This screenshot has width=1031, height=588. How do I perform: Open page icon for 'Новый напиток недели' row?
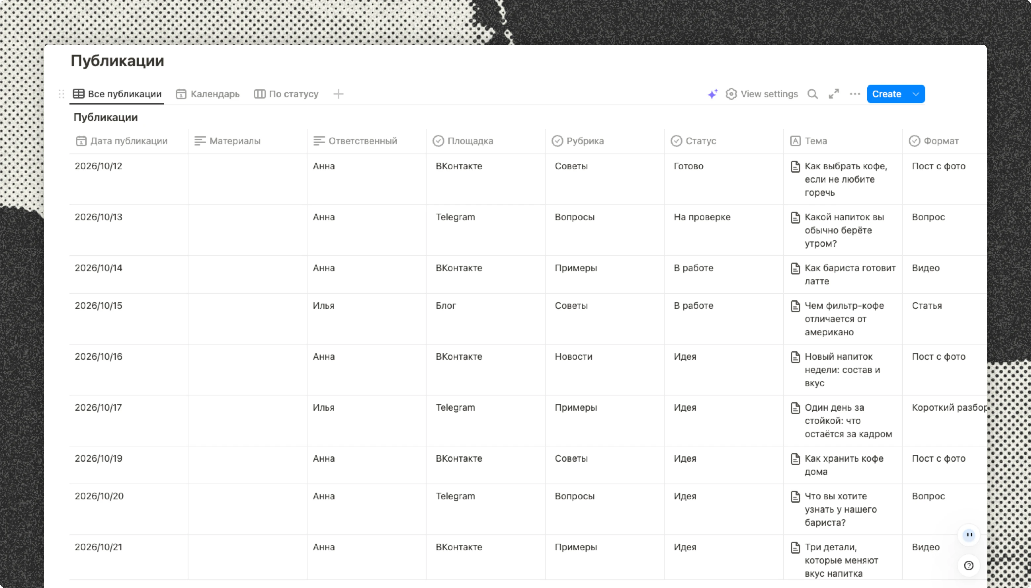[795, 357]
